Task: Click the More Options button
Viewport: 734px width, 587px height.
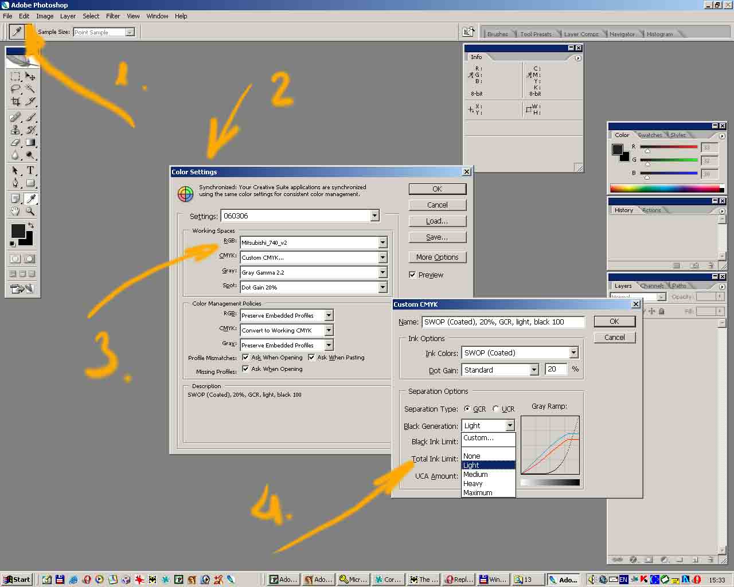Action: tap(437, 257)
